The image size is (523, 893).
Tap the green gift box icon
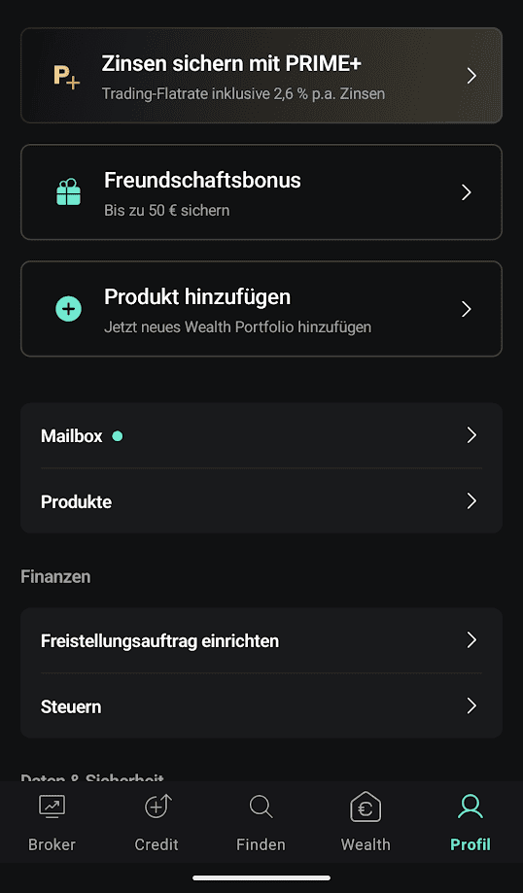point(68,192)
